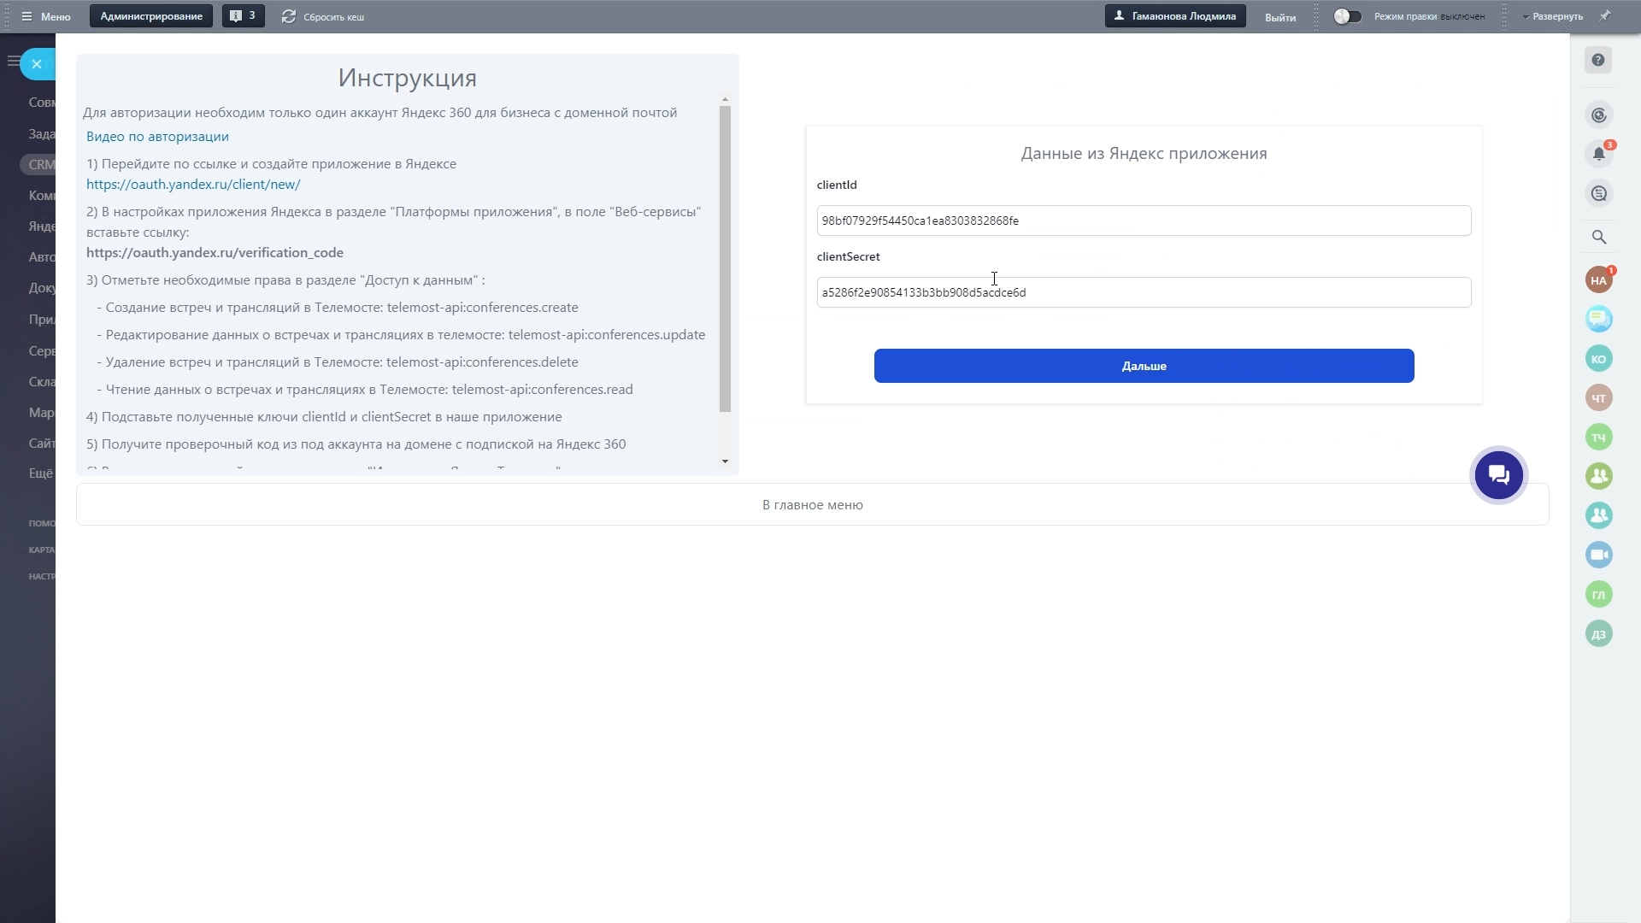Open НА avatar chat
This screenshot has width=1641, height=923.
[x=1598, y=280]
